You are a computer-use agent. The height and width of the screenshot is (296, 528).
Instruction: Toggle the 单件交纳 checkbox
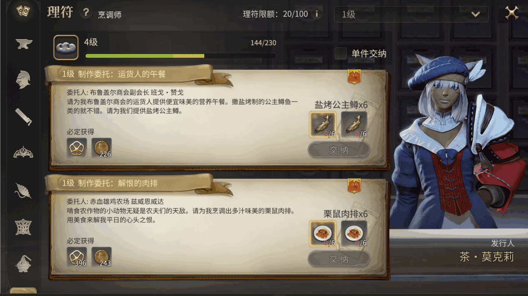(x=341, y=54)
